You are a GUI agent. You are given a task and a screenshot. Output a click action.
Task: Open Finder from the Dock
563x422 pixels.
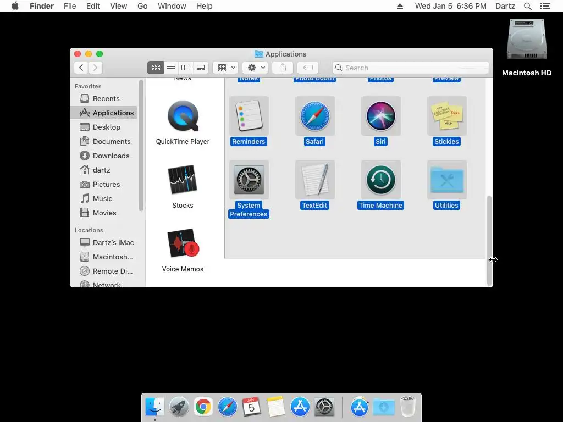pyautogui.click(x=154, y=407)
